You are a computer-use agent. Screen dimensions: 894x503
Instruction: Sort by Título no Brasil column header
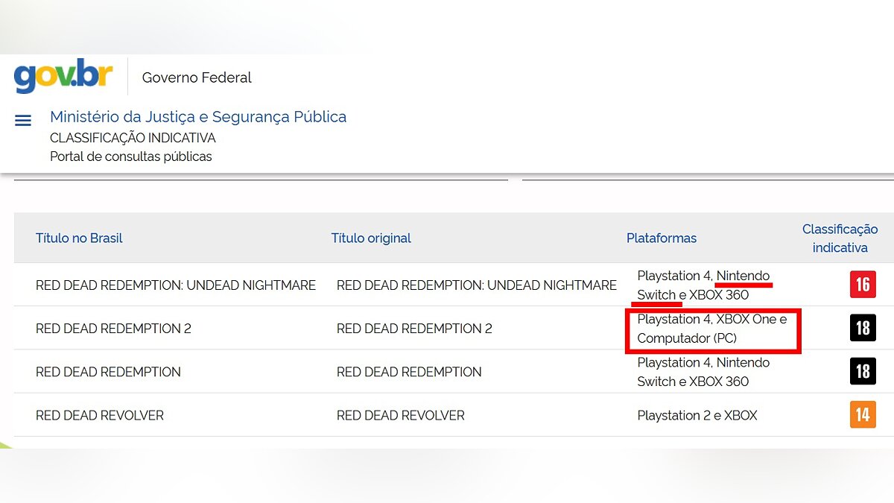[x=79, y=238]
